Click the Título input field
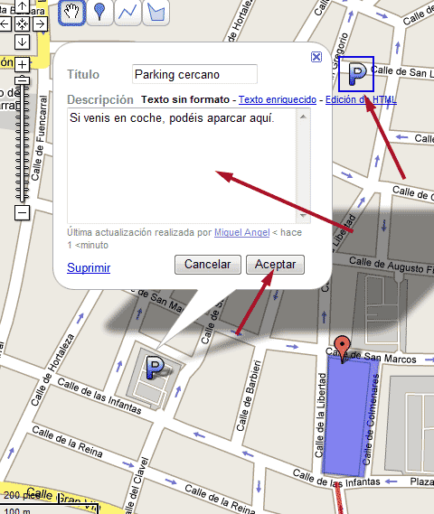 coord(195,74)
